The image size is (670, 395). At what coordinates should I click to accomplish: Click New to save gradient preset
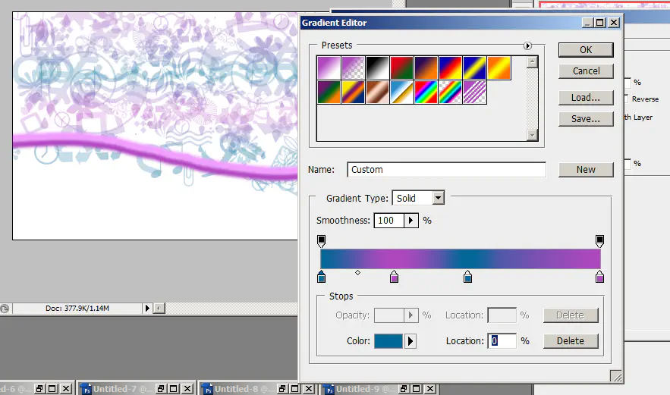(585, 170)
